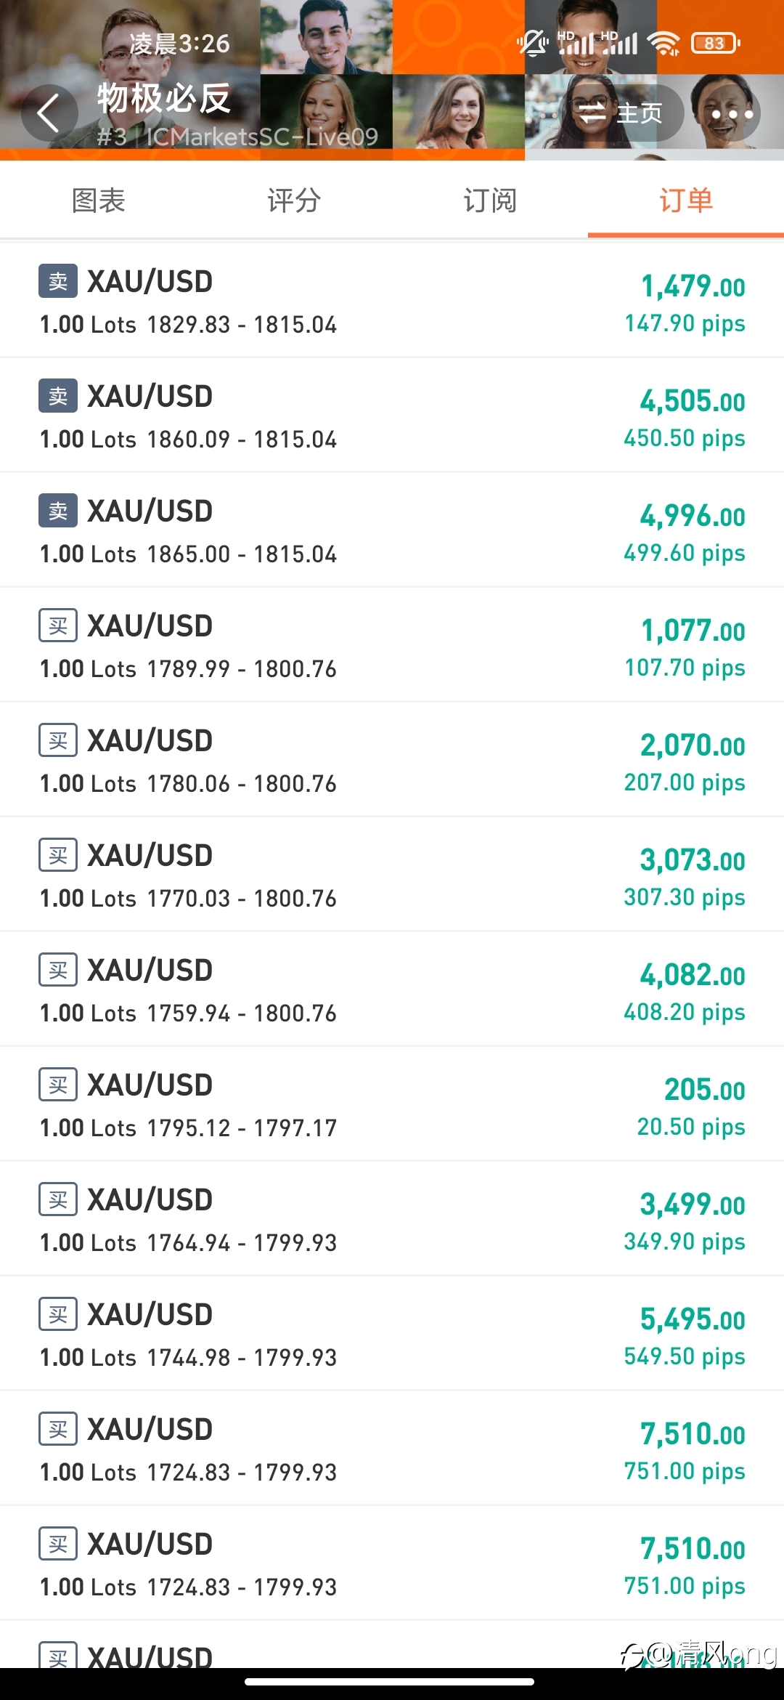Tap the 买 icon on 1780.06 order
The width and height of the screenshot is (784, 1700).
(58, 740)
